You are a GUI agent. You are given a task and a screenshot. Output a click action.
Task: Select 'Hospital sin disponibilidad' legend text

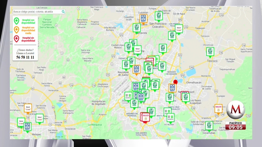(28, 39)
